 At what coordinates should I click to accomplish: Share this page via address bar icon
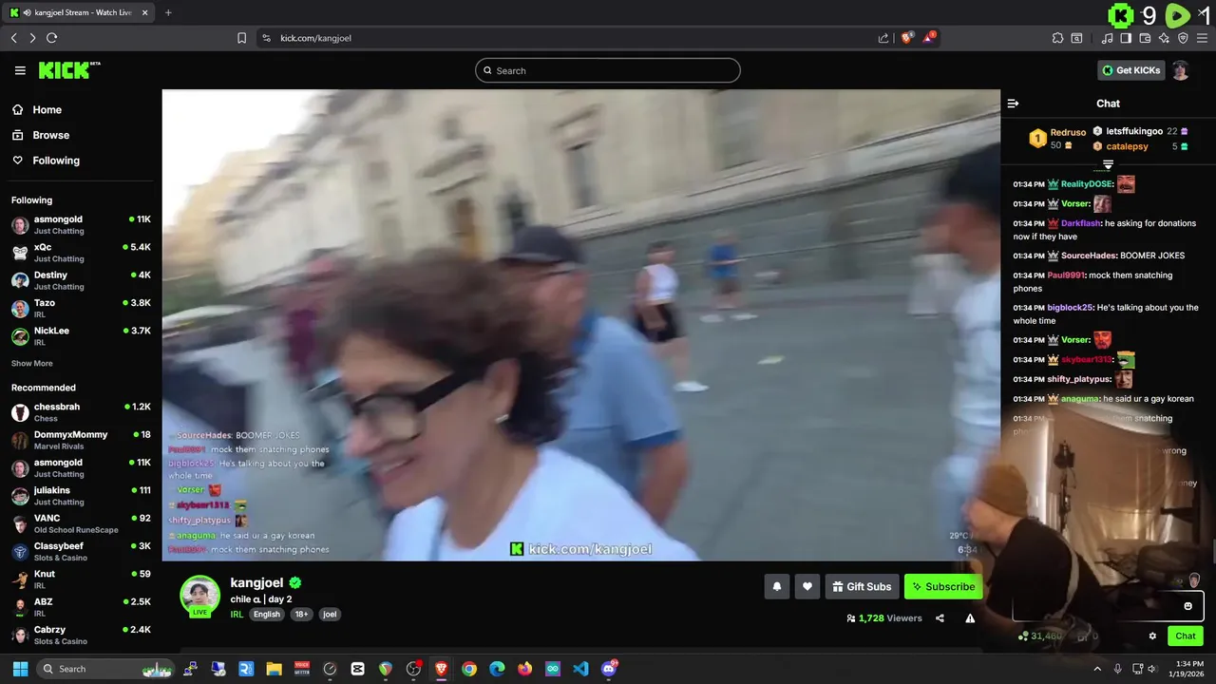click(883, 38)
